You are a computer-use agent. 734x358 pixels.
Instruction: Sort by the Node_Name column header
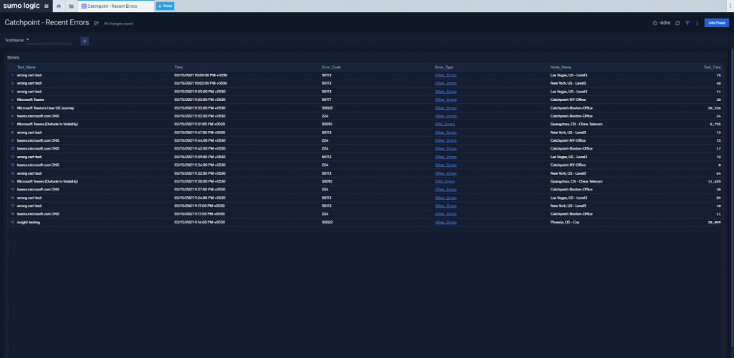(561, 67)
